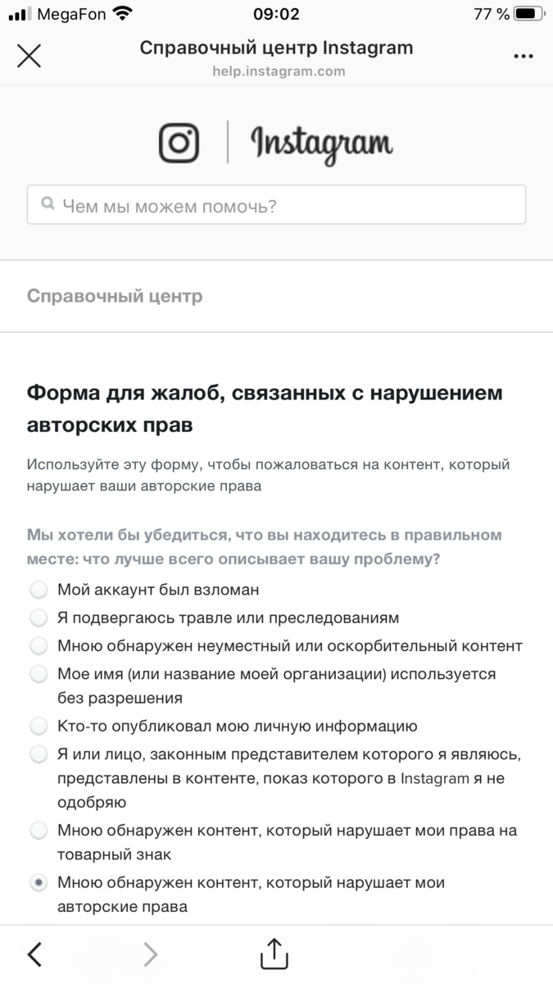Choose the trademark violation radio option
The width and height of the screenshot is (553, 984).
pyautogui.click(x=39, y=831)
